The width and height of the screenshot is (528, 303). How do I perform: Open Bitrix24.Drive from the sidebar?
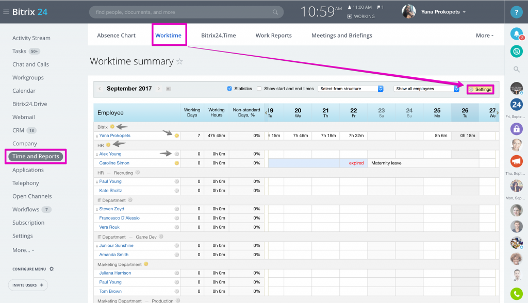coord(29,104)
